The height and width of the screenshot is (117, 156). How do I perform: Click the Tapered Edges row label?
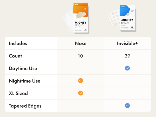[x=25, y=106]
